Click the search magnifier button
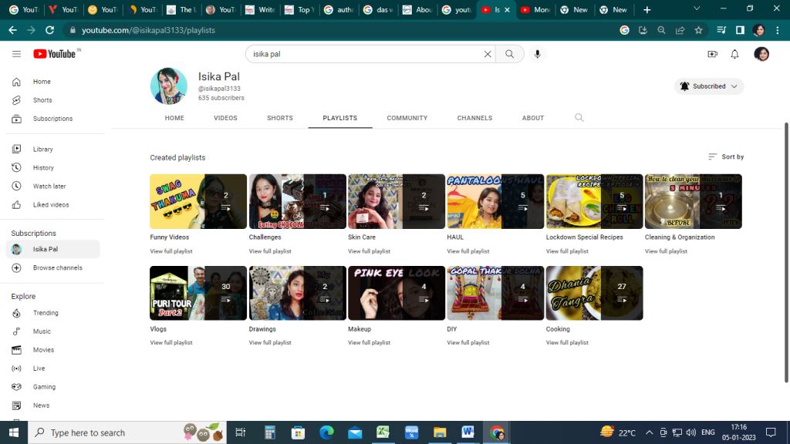This screenshot has height=444, width=790. coord(509,54)
